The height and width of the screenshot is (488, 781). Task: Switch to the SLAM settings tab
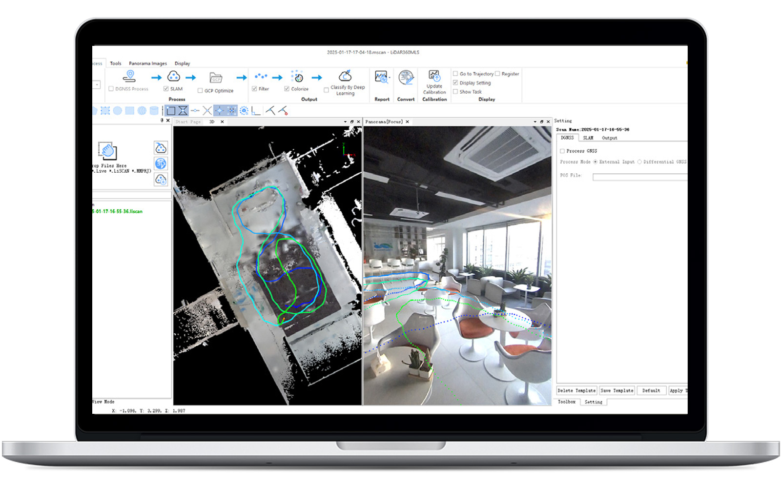(x=588, y=138)
